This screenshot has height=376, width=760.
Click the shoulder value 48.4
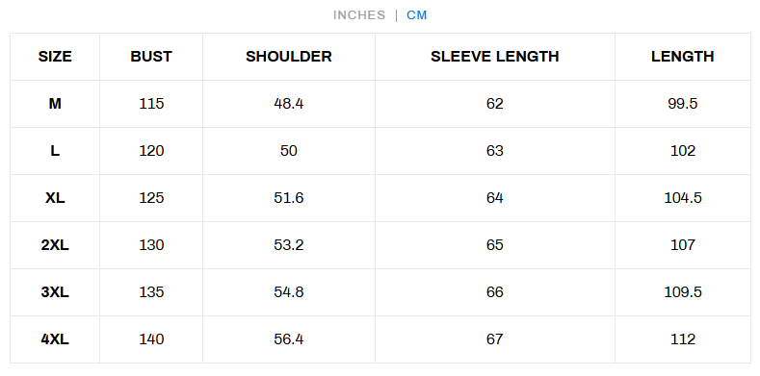point(289,104)
